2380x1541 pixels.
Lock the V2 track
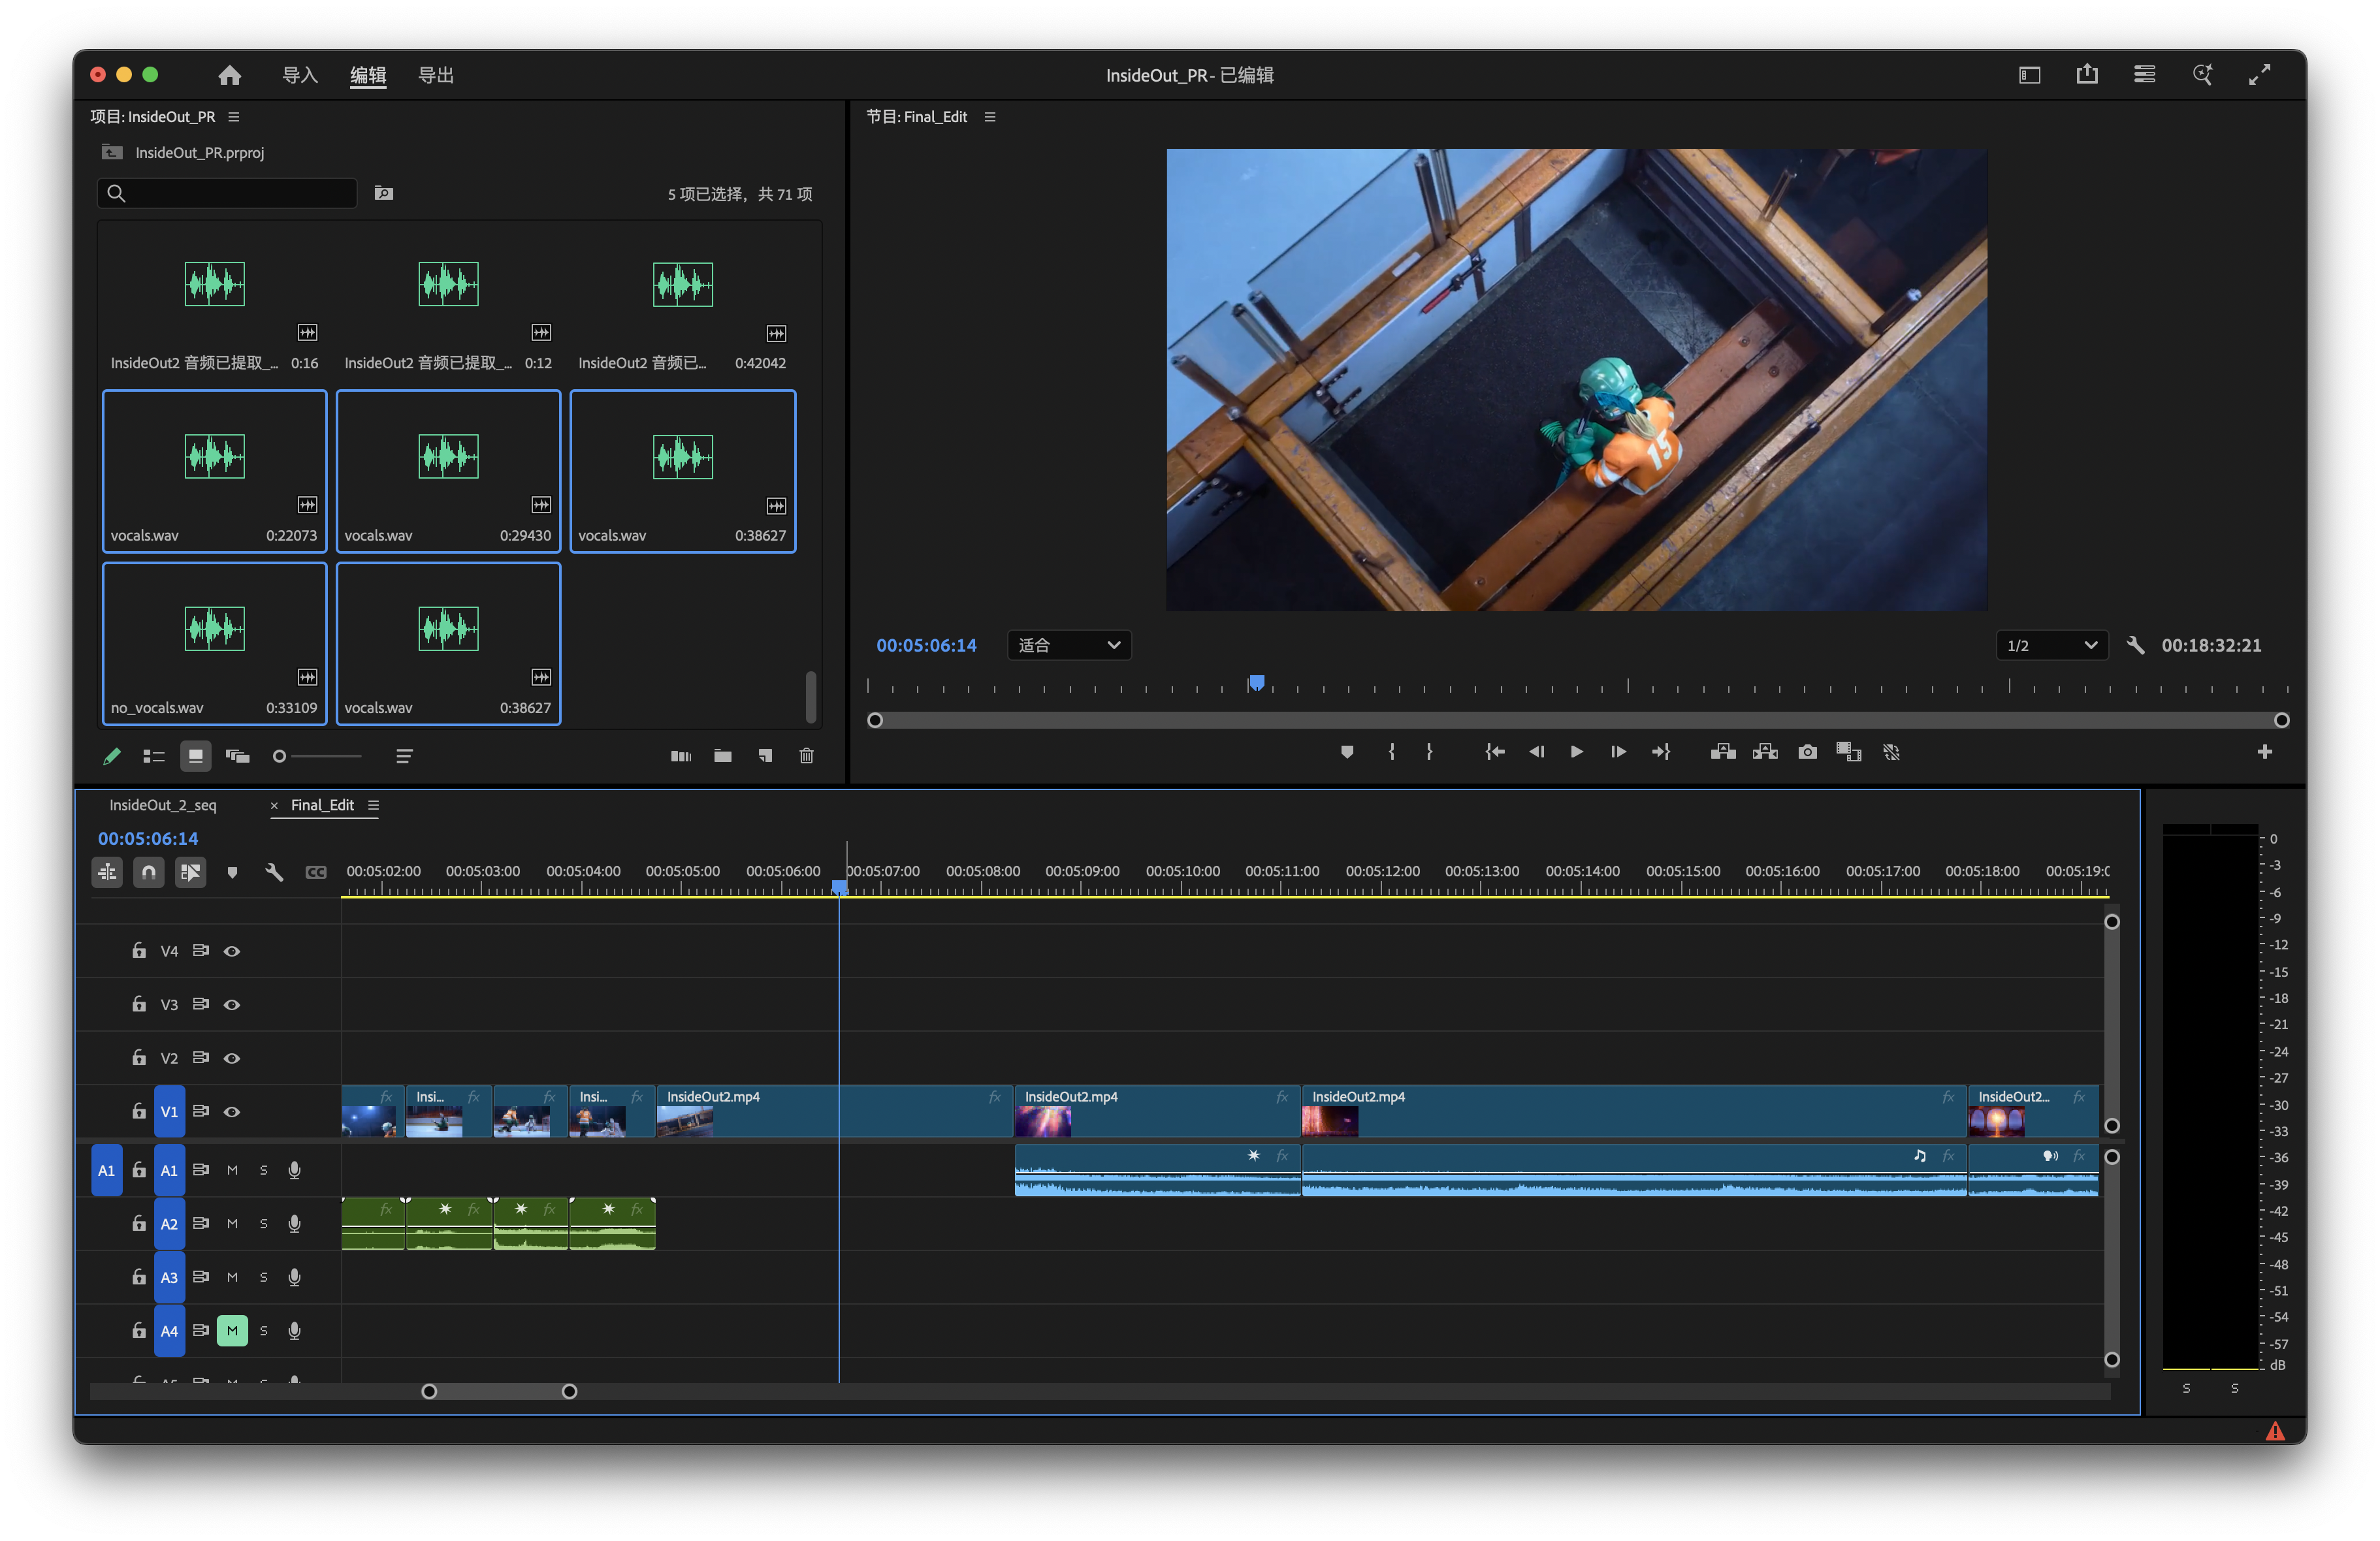click(139, 1058)
